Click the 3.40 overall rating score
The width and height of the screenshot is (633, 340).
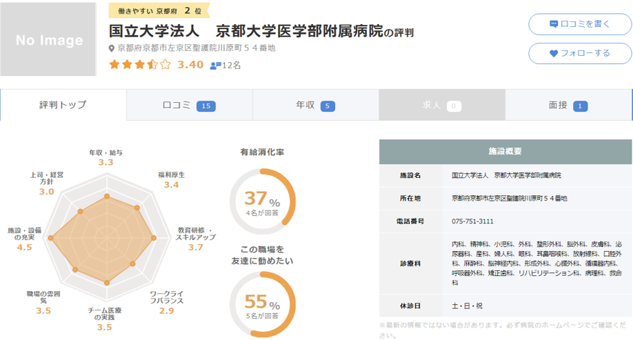(190, 65)
